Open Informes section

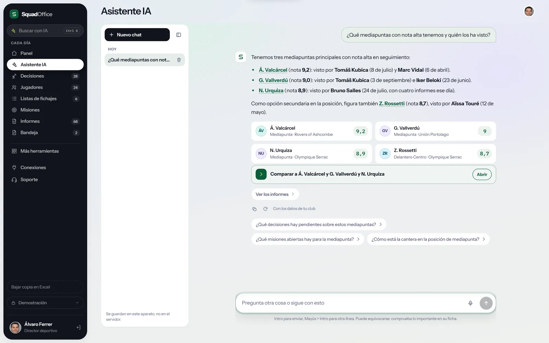point(45,121)
